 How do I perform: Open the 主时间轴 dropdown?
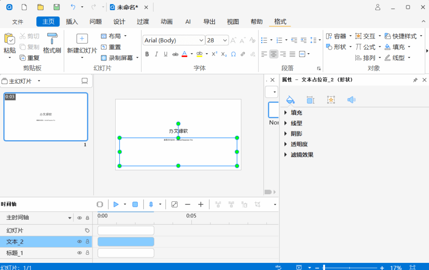coord(70,217)
